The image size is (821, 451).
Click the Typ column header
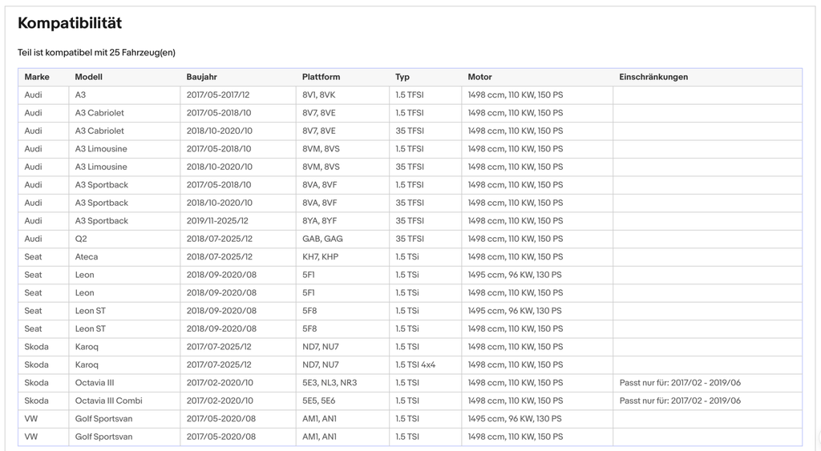402,77
